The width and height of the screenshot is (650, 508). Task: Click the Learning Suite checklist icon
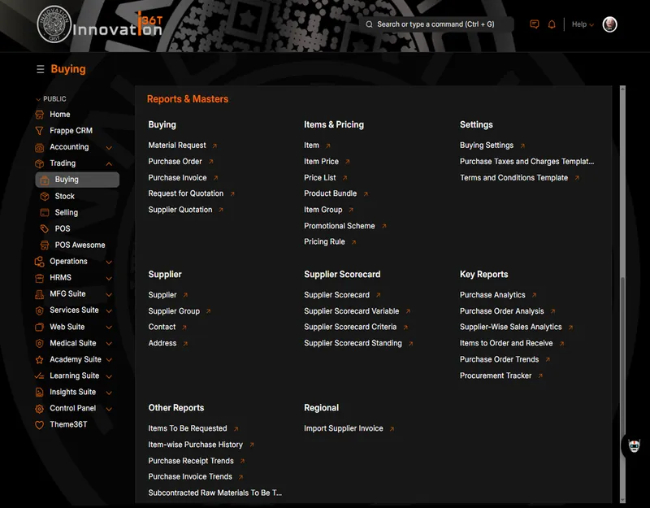39,376
